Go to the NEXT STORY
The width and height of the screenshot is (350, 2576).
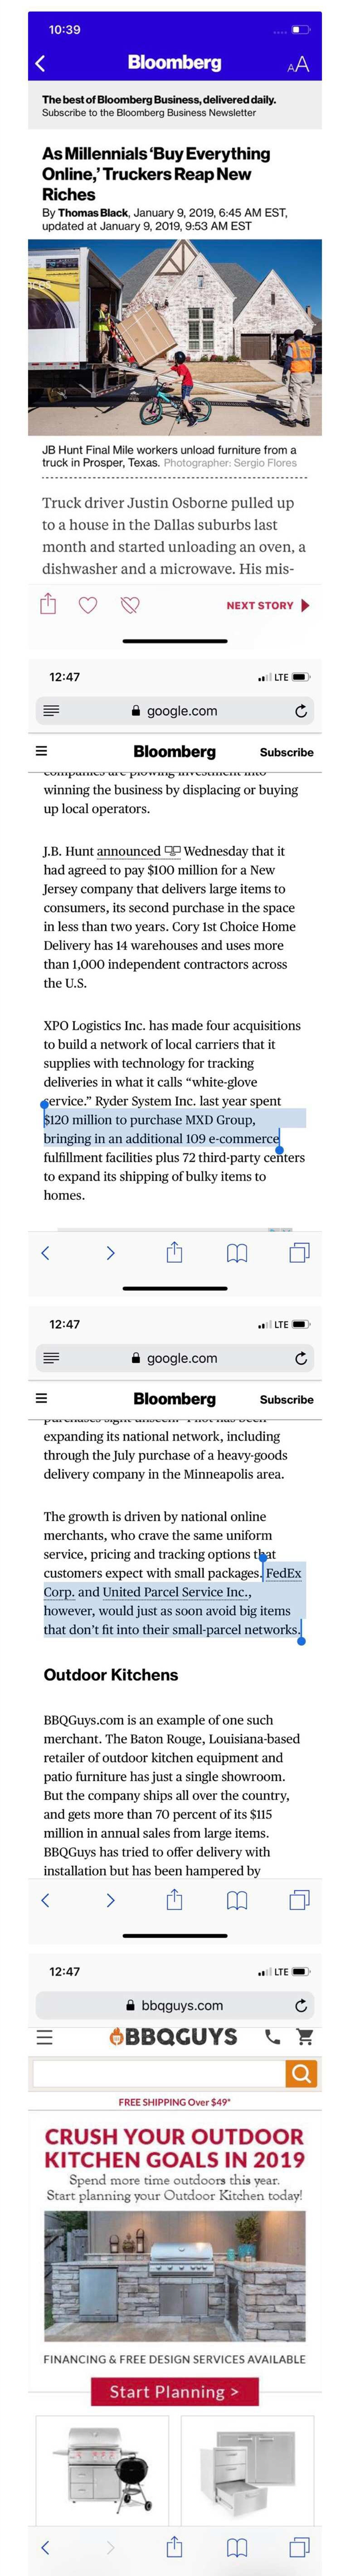(x=267, y=605)
